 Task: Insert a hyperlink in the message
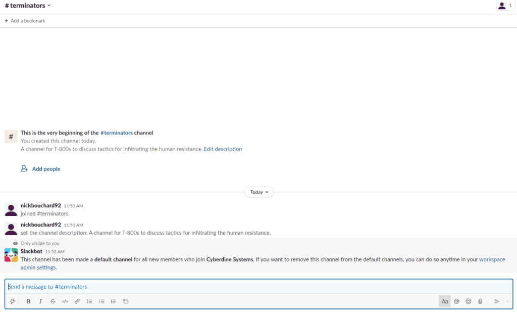tap(77, 301)
